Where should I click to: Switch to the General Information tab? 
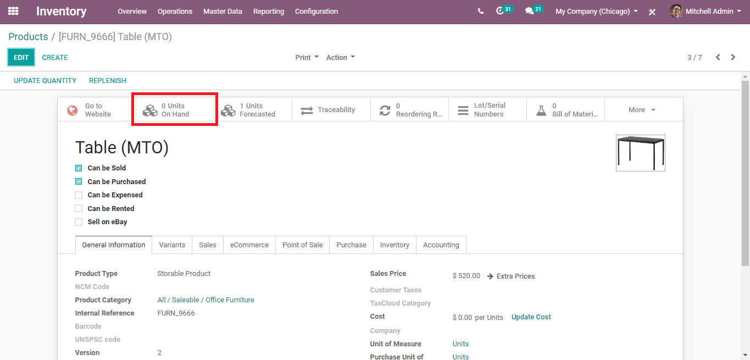click(x=114, y=245)
